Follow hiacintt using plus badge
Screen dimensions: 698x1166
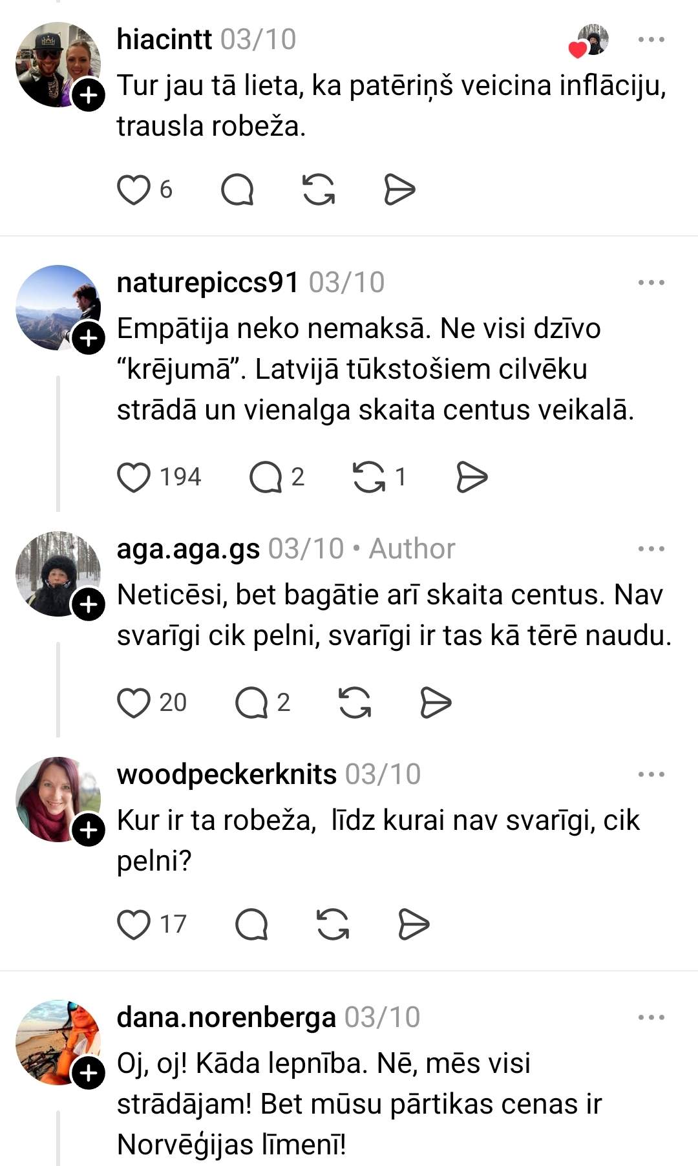click(89, 96)
